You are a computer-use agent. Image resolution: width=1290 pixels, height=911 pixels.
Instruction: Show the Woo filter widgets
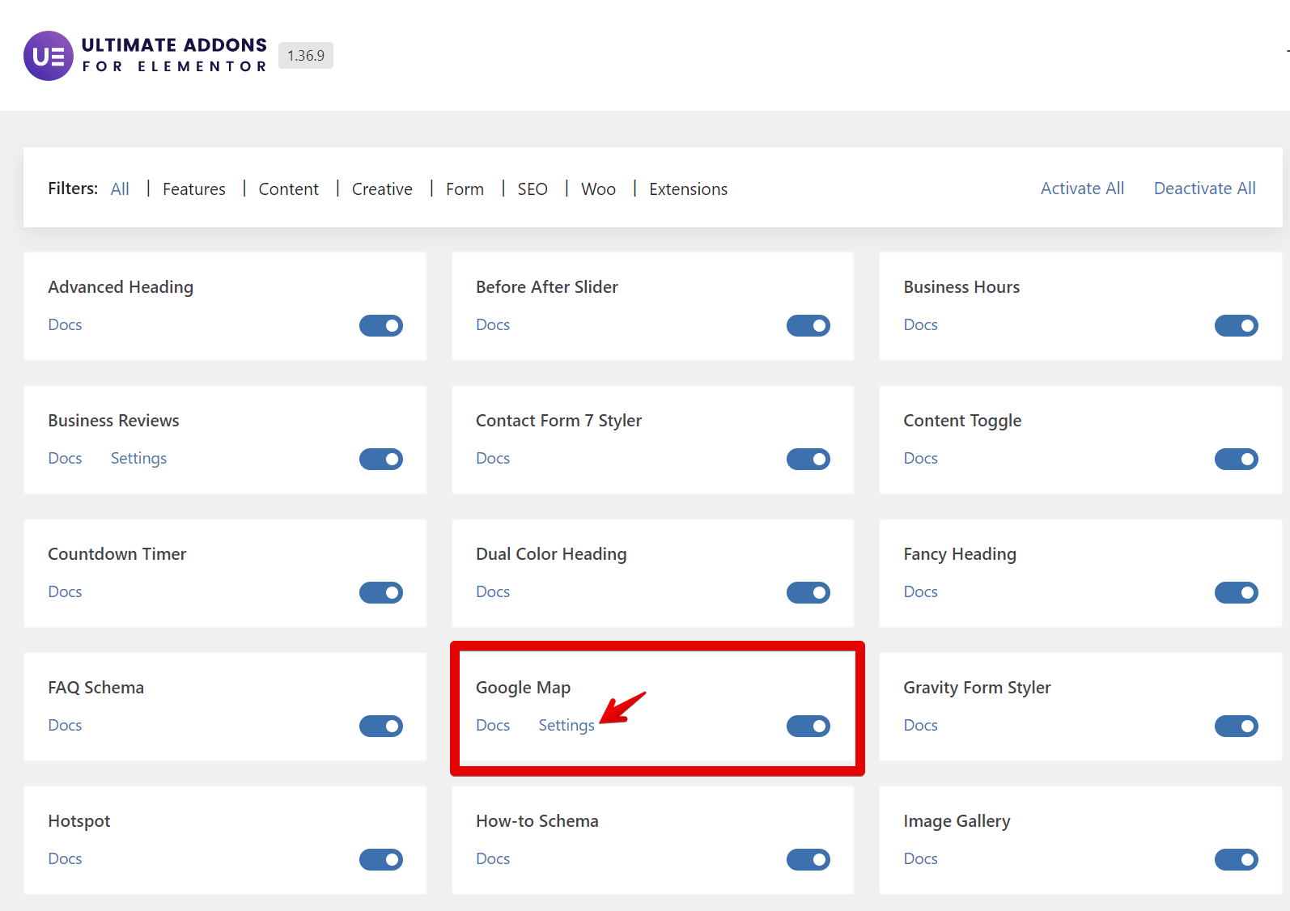(598, 189)
